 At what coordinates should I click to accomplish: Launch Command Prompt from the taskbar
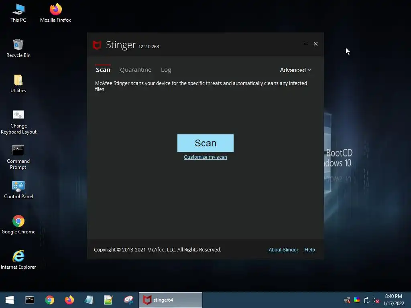(30, 300)
